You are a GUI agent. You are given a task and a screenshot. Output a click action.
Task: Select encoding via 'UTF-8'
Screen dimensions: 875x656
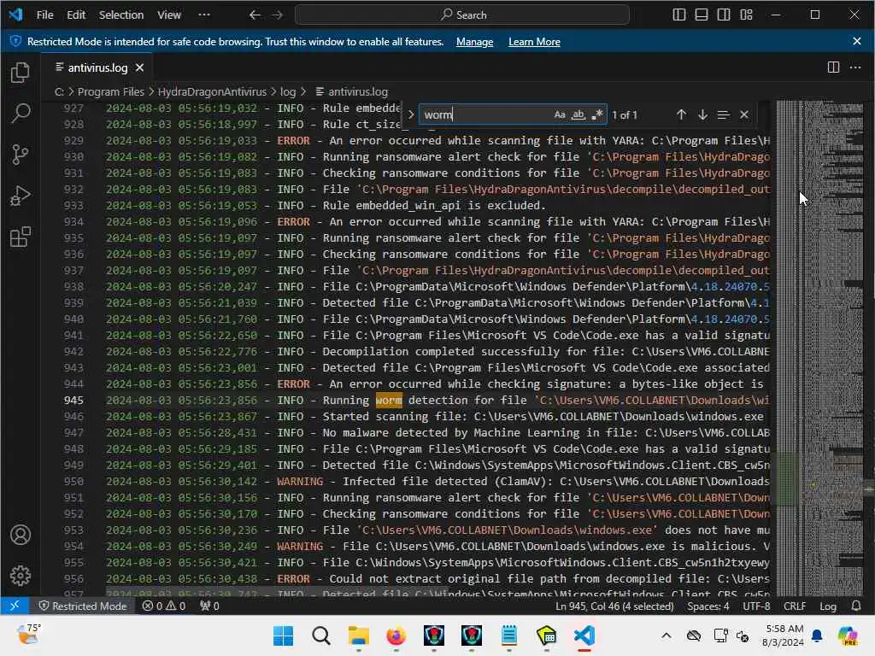(756, 606)
